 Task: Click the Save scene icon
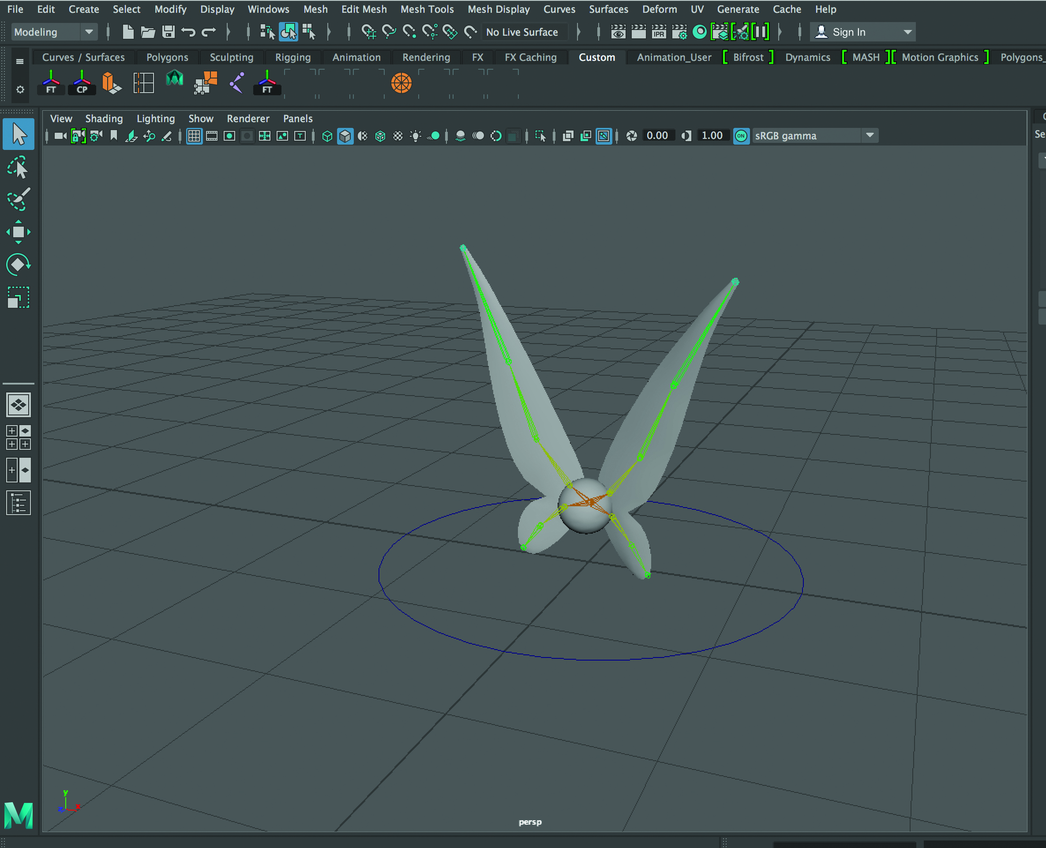coord(169,32)
